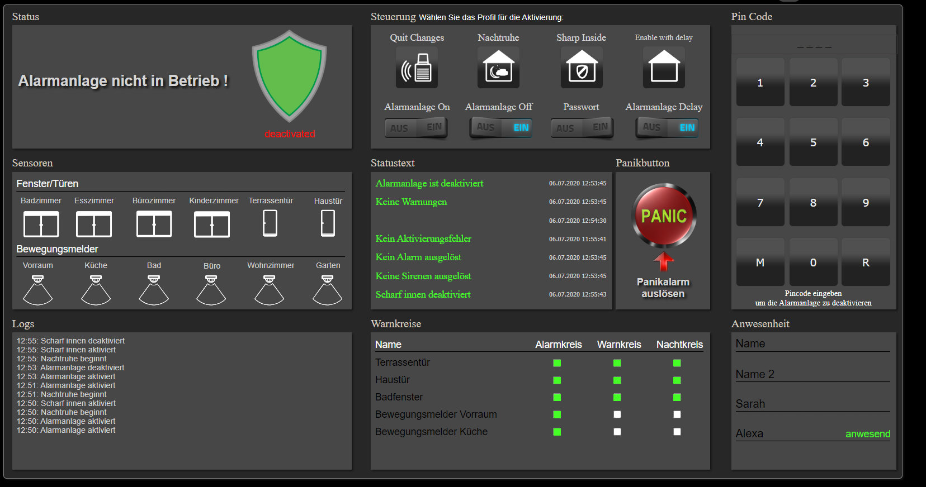This screenshot has width=926, height=487.
Task: Select the Badzimmer window sensor icon
Action: point(41,225)
